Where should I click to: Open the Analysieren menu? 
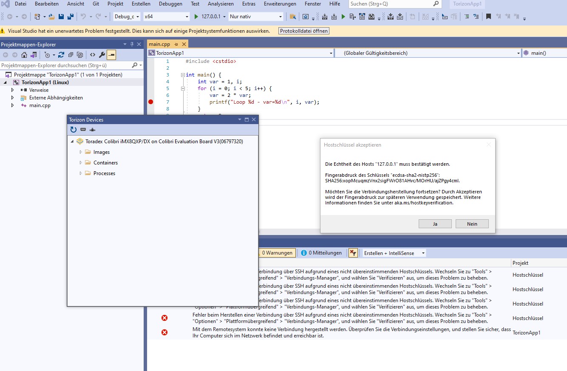(221, 4)
